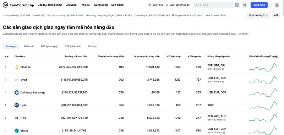284x135 pixels.
Task: Sort by the # rank column arrow
Action: pos(7,56)
